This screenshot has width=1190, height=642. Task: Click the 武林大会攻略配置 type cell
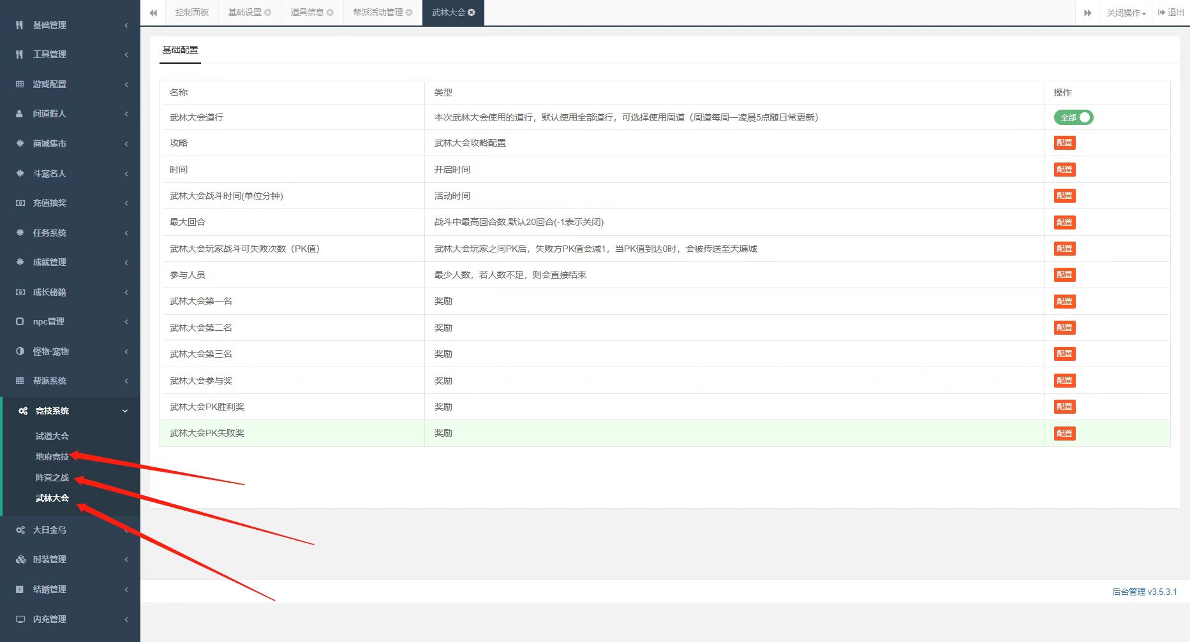point(734,143)
